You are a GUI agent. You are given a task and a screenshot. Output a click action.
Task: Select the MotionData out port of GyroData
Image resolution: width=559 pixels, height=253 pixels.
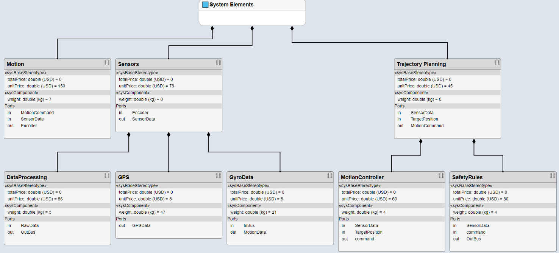pos(255,232)
